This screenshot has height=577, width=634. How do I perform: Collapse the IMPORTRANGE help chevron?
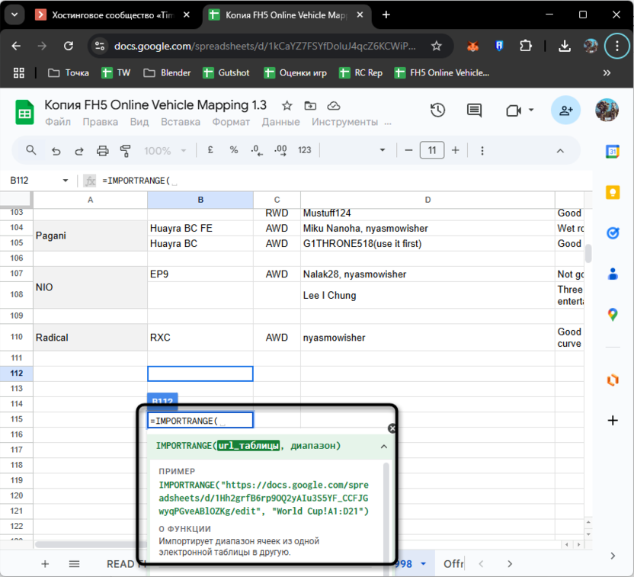383,446
